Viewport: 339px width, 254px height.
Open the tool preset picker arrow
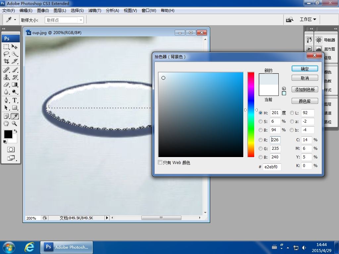coord(15,20)
